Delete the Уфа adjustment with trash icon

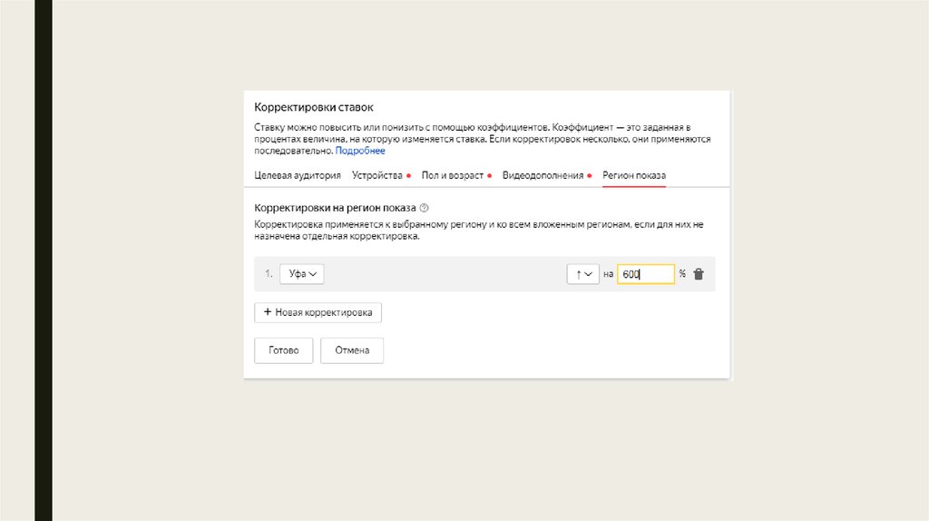point(699,274)
